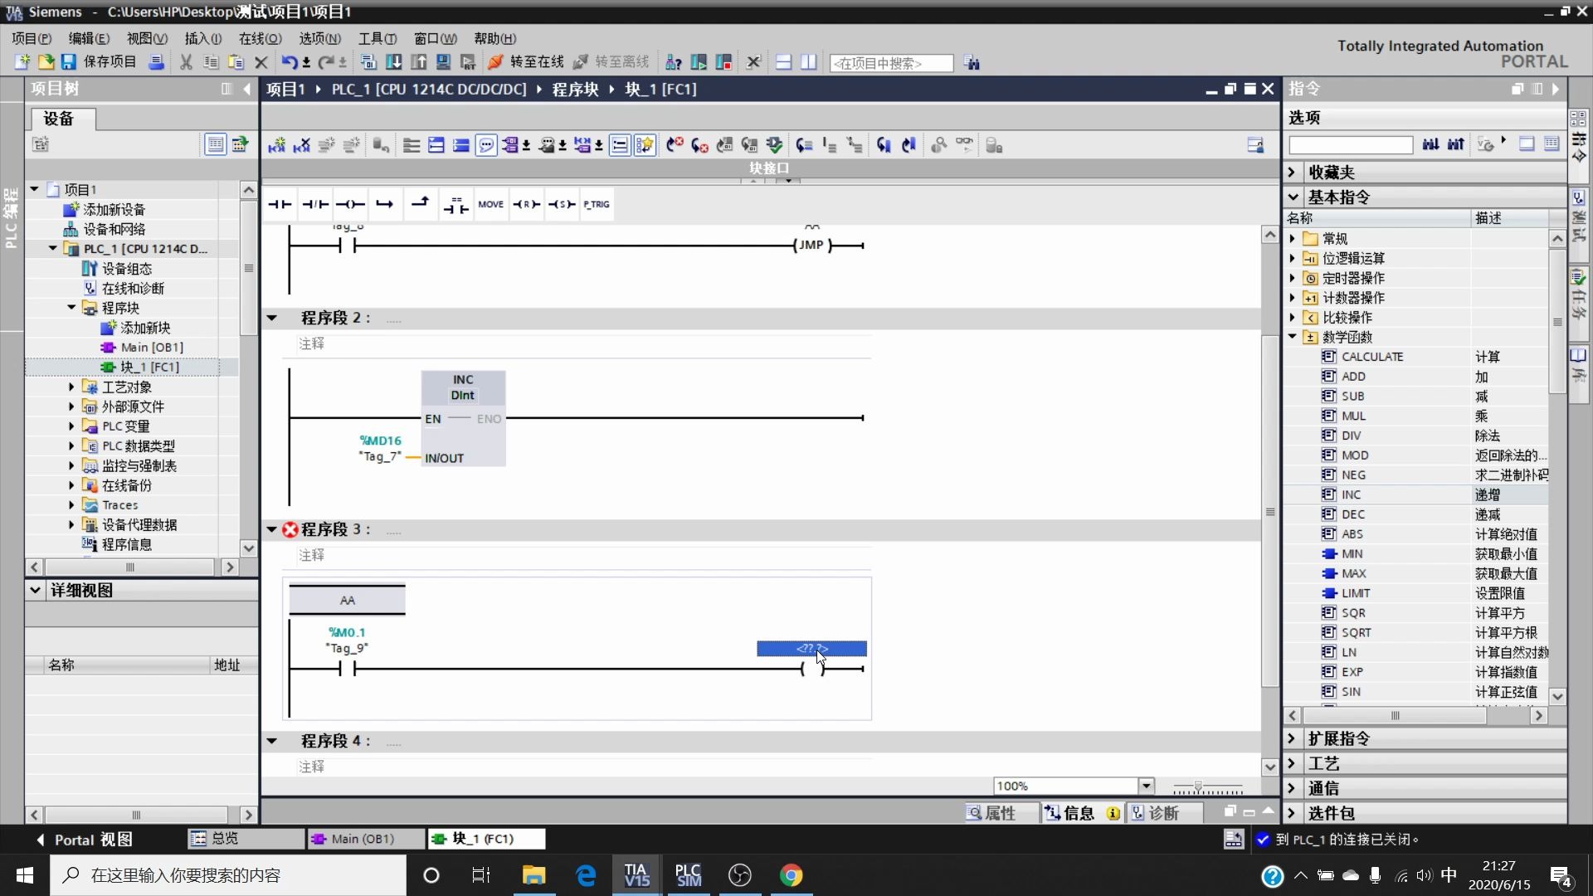Insert reset coil (R) instruction
The height and width of the screenshot is (896, 1593).
(526, 204)
